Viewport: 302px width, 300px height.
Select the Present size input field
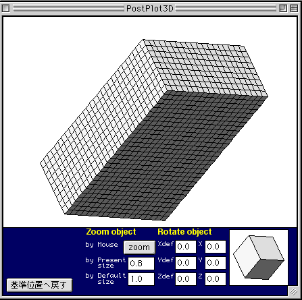141,264
